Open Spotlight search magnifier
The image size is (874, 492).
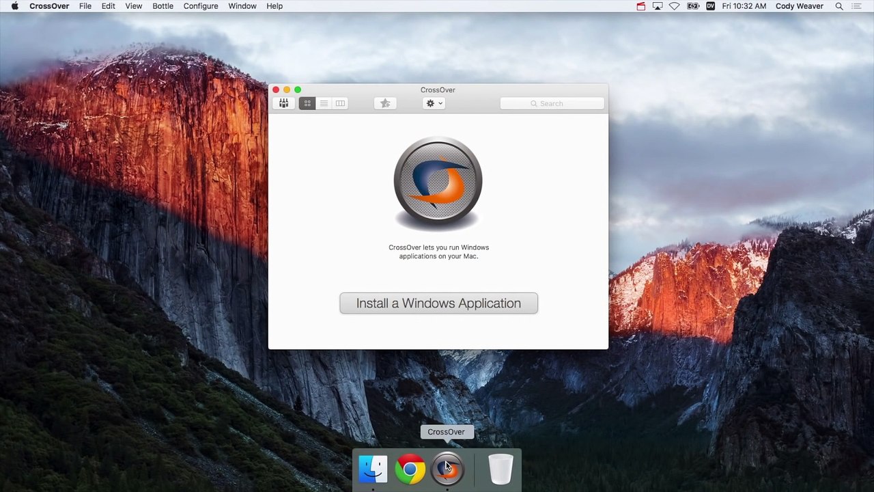point(839,6)
